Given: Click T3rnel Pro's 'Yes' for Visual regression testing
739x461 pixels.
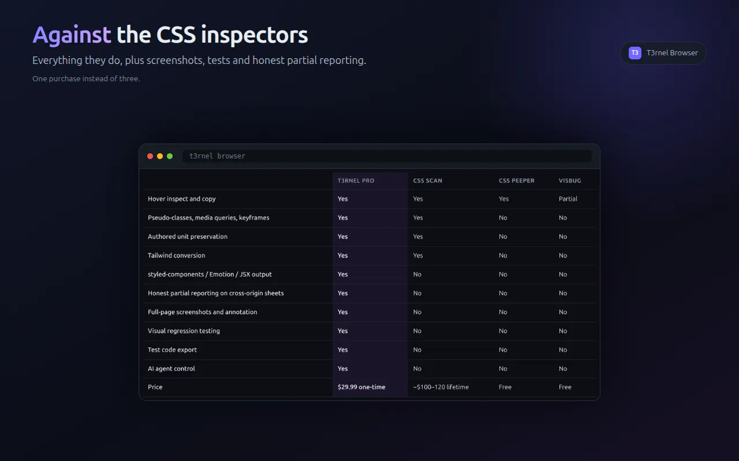Looking at the screenshot, I should pyautogui.click(x=343, y=331).
